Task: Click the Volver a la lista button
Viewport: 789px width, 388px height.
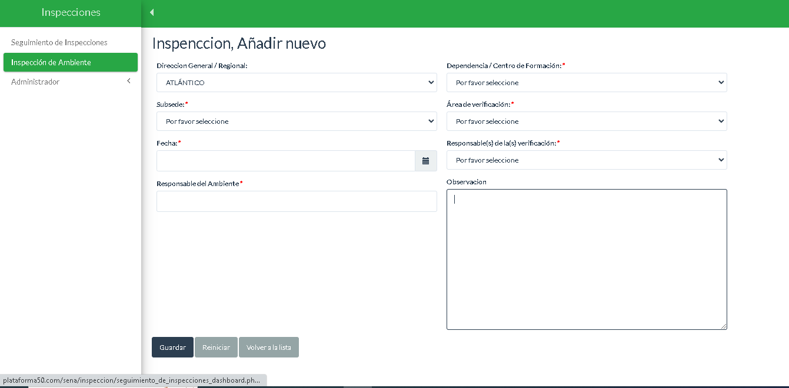Action: 268,347
